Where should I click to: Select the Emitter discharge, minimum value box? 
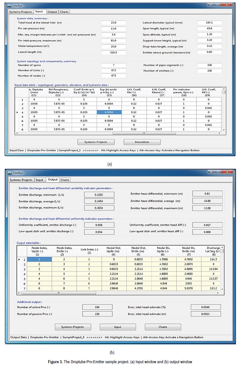(x=99, y=195)
